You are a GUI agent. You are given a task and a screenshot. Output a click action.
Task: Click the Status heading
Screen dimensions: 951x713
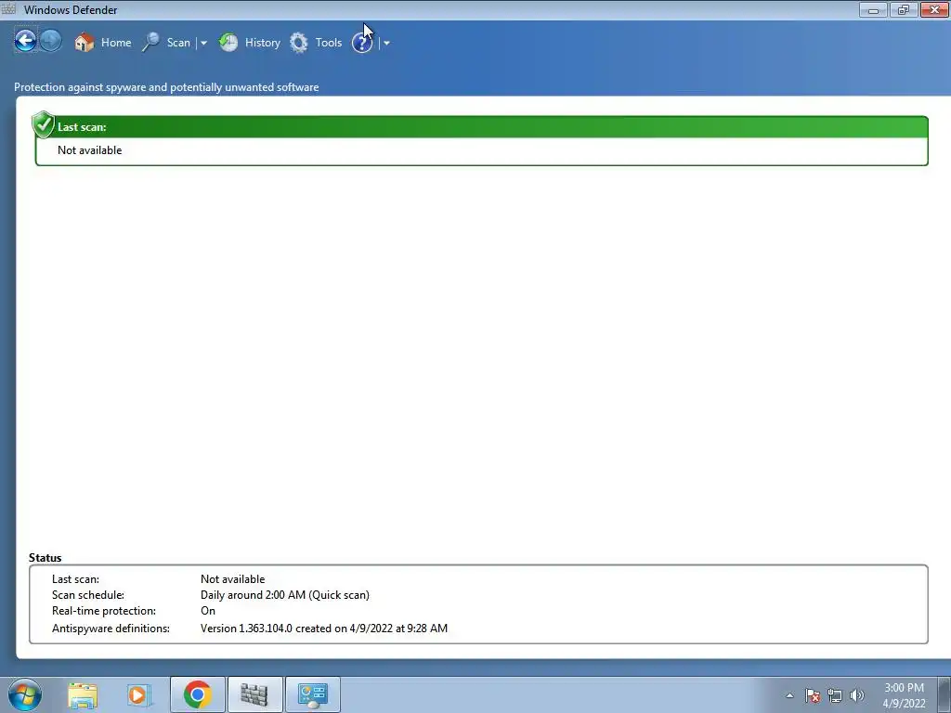point(45,558)
